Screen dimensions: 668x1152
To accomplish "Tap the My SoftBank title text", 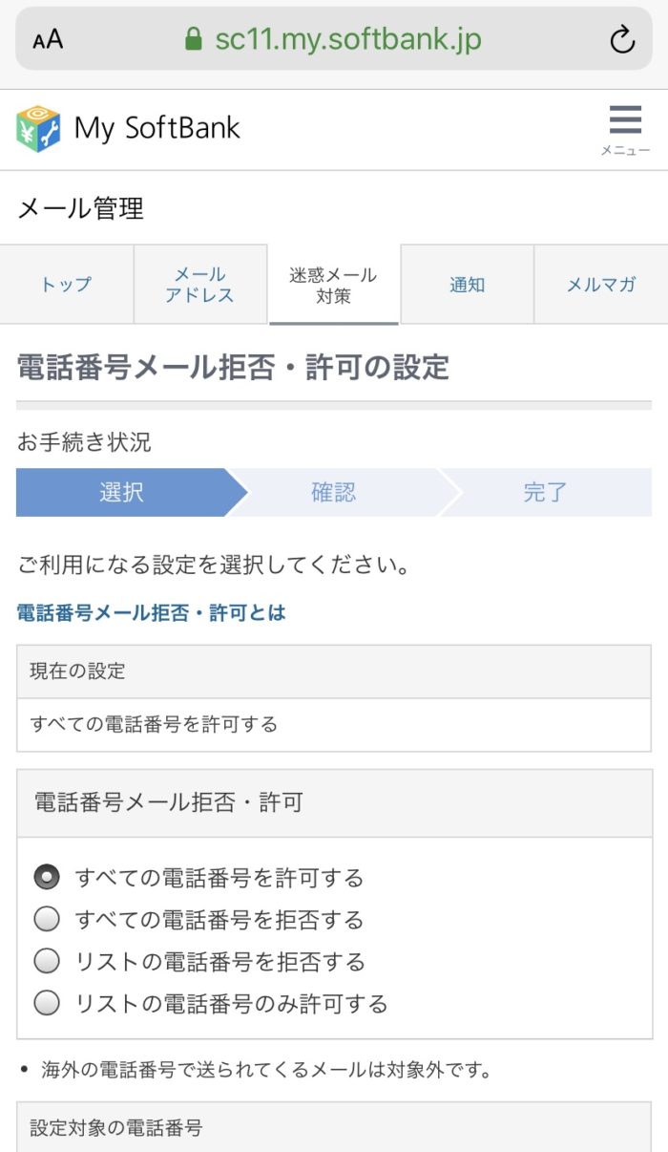I will tap(157, 128).
